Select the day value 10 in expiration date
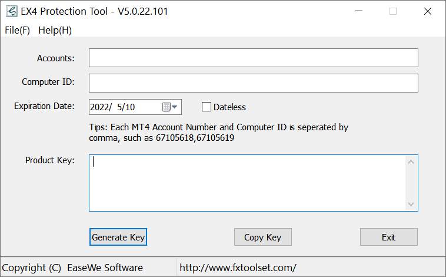Image resolution: width=446 pixels, height=277 pixels. (x=130, y=107)
